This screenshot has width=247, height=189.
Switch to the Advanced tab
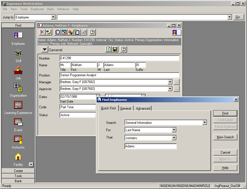pyautogui.click(x=143, y=109)
